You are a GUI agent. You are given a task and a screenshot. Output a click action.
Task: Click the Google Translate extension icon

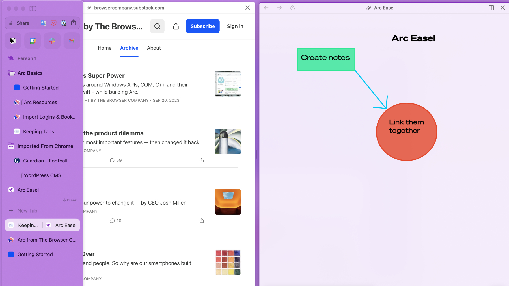pos(43,23)
